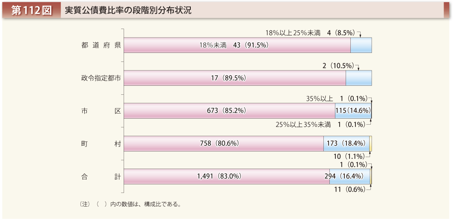The image size is (453, 219).
Task: Click the footnote about 構成比
Action: click(130, 205)
